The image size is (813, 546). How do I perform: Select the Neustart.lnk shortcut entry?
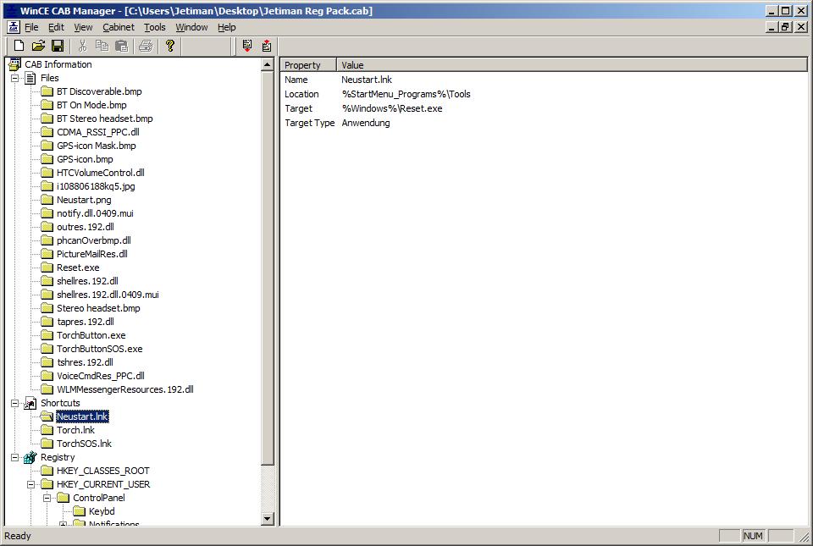click(82, 416)
